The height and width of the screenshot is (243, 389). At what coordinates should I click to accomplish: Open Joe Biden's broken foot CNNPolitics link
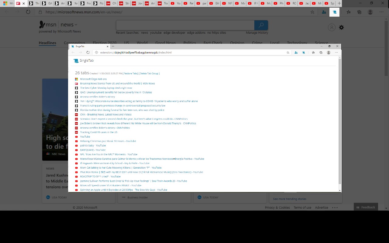click(138, 123)
